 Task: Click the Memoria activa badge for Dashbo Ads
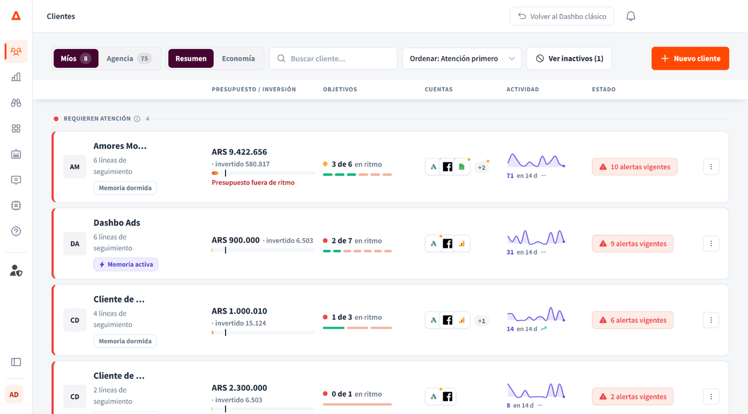point(126,265)
